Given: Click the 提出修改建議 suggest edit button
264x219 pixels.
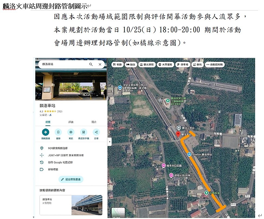Looking at the screenshot, I should point(71,179).
